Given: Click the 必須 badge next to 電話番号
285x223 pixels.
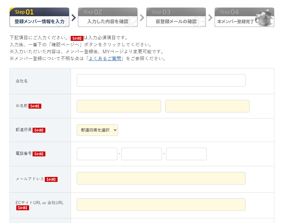Looking at the screenshot, I should pos(39,154).
